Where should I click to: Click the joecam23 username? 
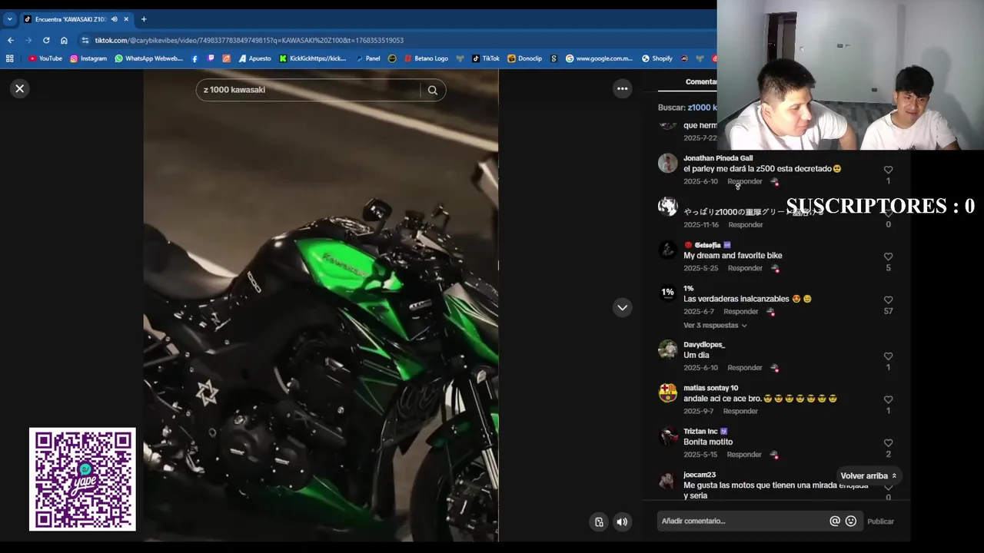700,475
